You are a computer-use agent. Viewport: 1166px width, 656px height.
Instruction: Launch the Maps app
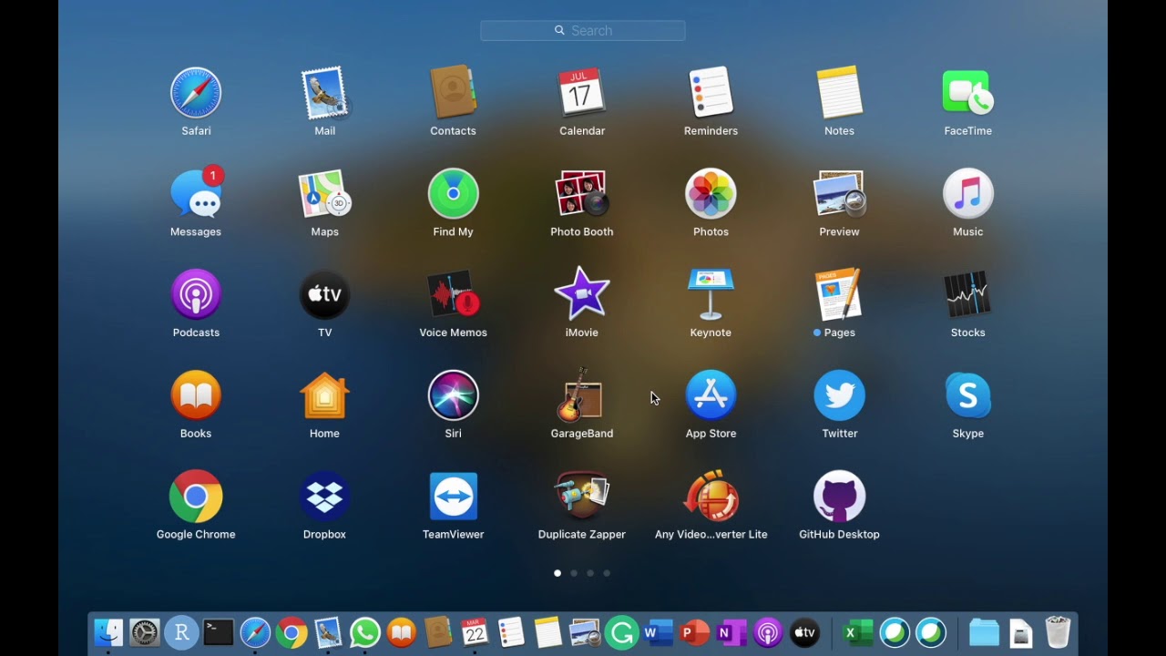click(325, 193)
